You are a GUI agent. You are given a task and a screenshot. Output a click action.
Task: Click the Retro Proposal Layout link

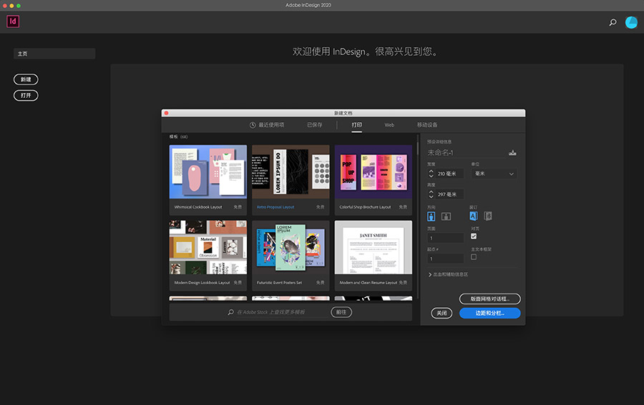point(275,207)
